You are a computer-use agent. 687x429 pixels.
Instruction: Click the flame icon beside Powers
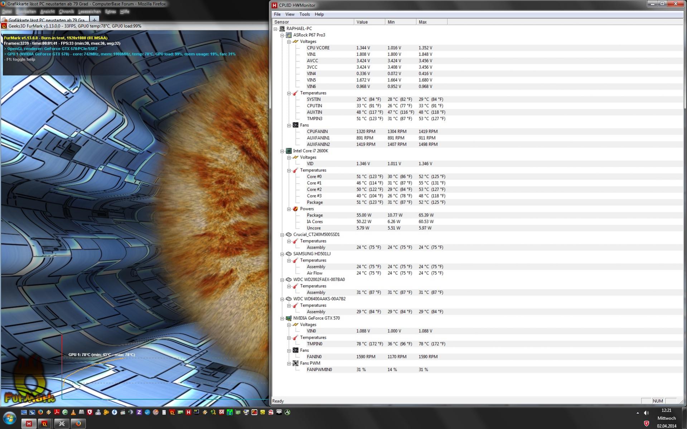295,209
